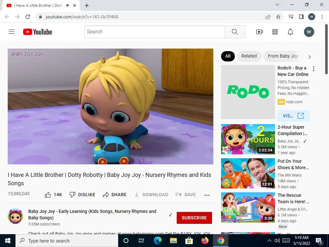Toggle Chrome side panel
This screenshot has width=329, height=247.
click(x=301, y=17)
